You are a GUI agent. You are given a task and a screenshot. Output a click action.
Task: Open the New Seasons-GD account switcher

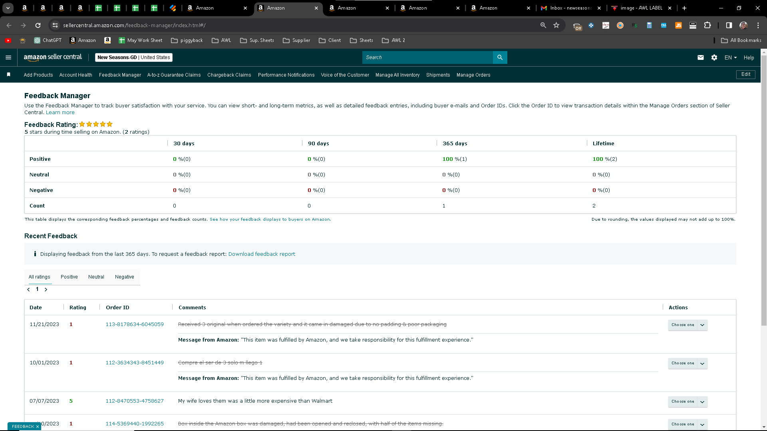[134, 57]
